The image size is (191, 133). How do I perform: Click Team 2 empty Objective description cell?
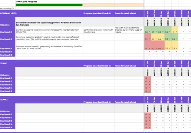49,108
